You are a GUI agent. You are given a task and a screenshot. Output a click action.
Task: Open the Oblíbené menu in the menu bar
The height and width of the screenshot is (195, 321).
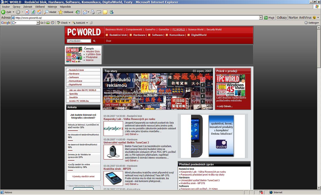coord(40,7)
